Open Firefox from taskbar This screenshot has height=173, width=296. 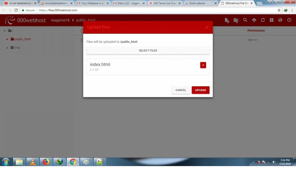(46, 162)
